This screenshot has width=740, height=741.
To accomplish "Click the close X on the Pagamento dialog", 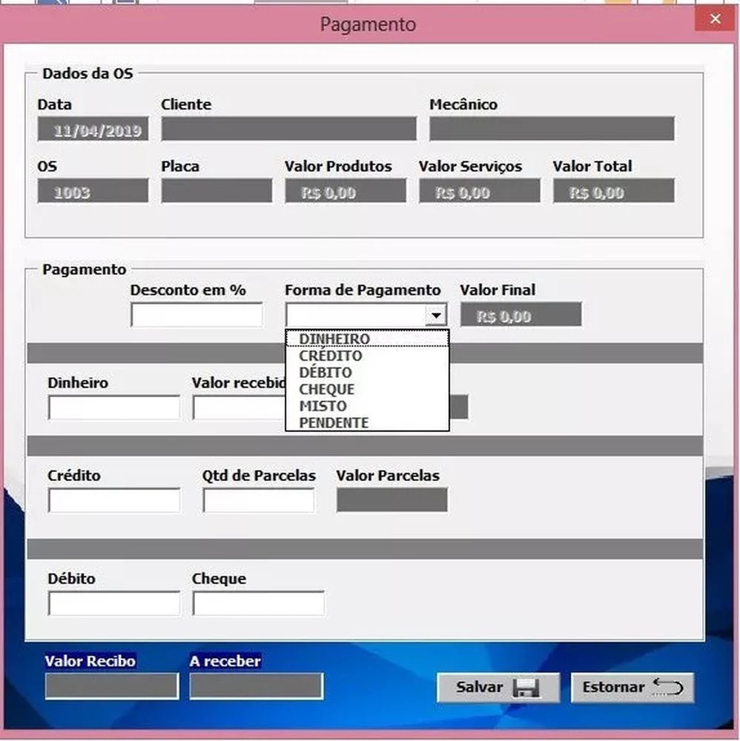I will [x=716, y=19].
